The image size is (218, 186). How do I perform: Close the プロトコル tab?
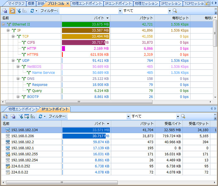(x=68, y=4)
